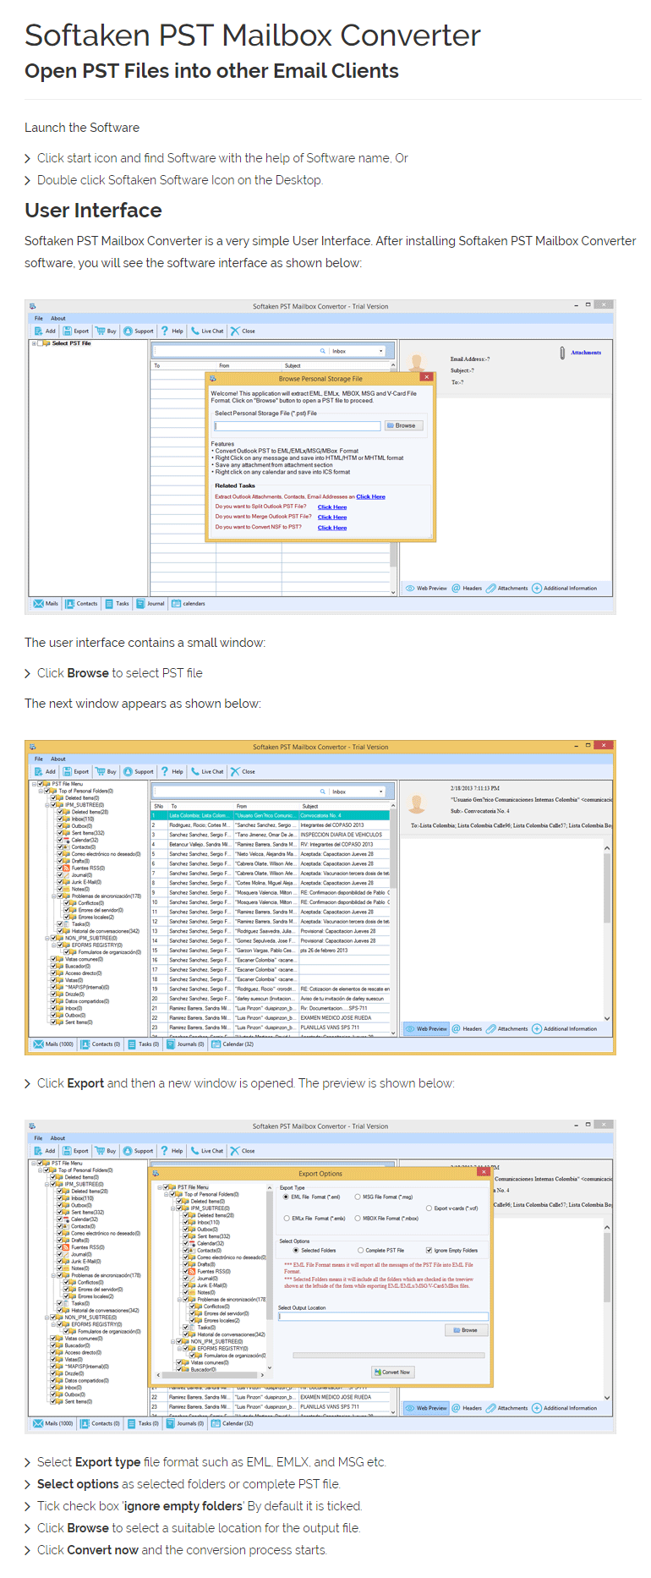Screen dimensions: 651x1578
Task: Click Add toolbar icon in first screenshot
Action: point(38,331)
